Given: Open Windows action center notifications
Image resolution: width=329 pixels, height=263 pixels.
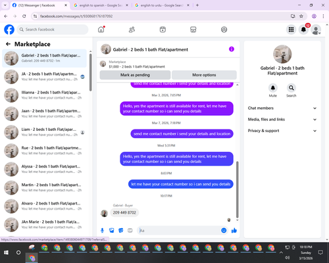Looking at the screenshot, I should [320, 252].
